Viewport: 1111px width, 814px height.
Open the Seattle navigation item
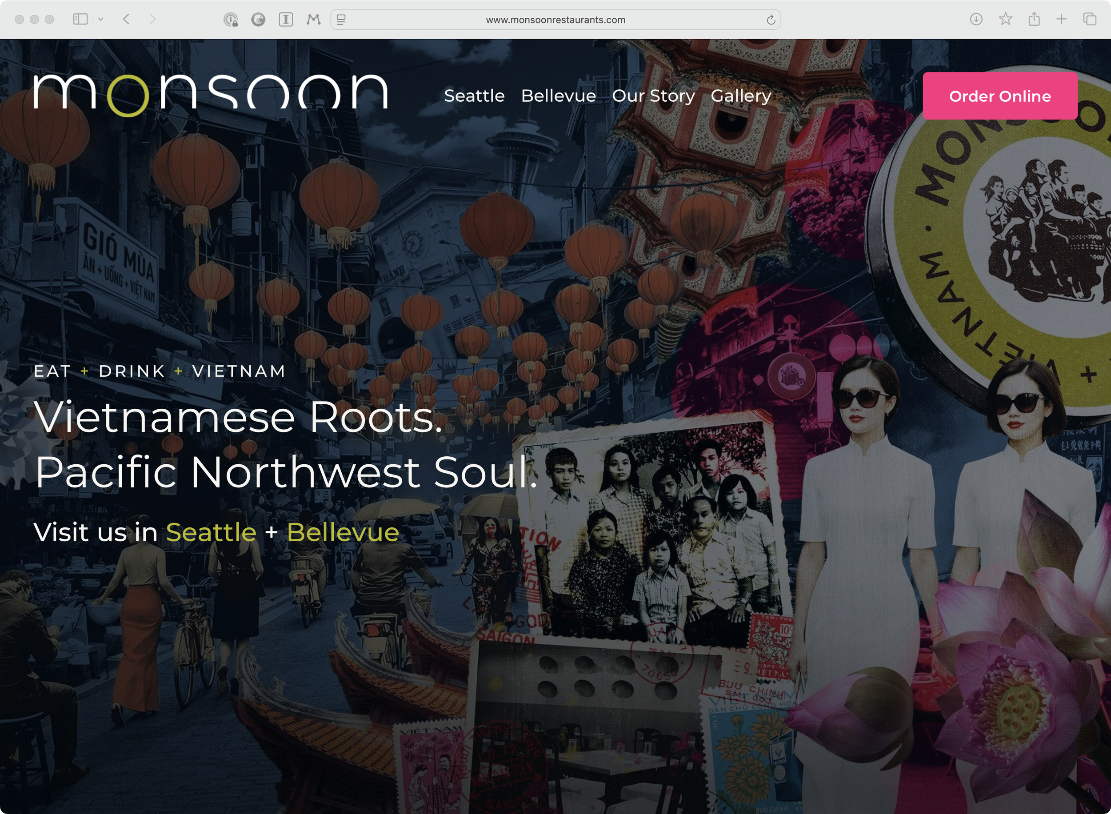pos(474,96)
